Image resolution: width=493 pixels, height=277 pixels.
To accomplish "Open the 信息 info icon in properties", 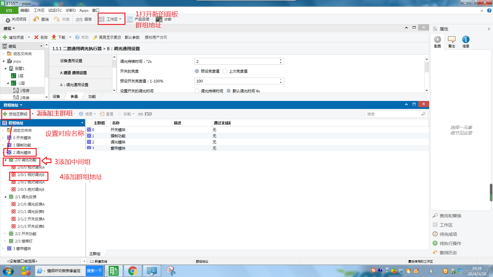I will (x=466, y=39).
